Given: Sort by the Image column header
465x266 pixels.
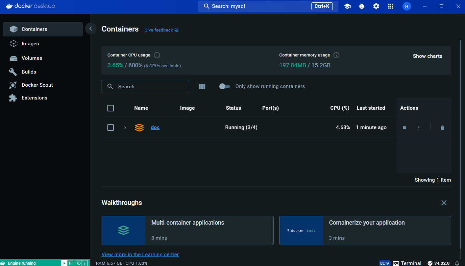Looking at the screenshot, I should click(x=187, y=108).
